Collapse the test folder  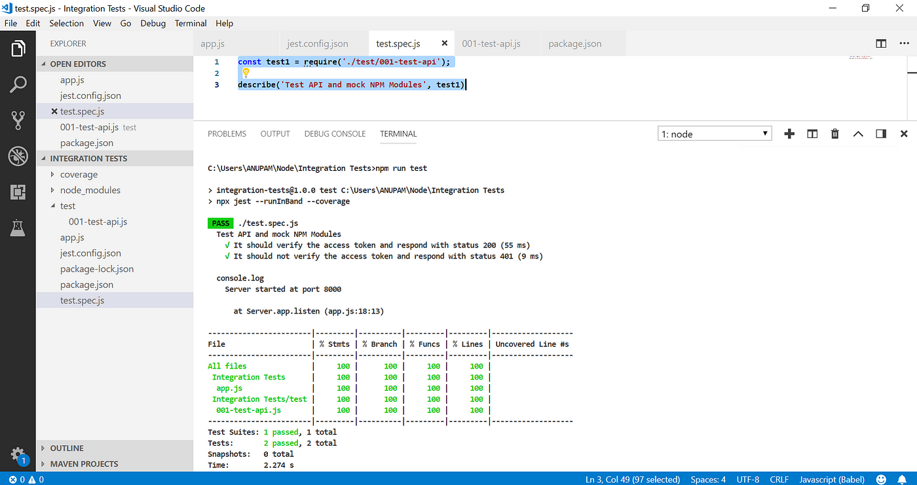pyautogui.click(x=67, y=206)
